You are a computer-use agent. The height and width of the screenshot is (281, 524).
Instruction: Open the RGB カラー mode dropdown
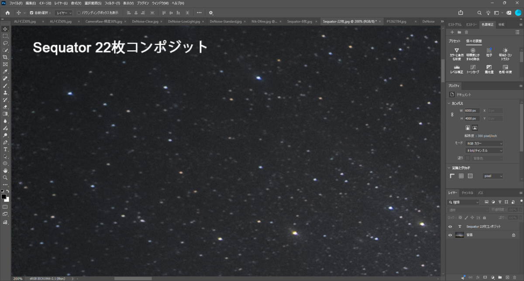point(484,143)
